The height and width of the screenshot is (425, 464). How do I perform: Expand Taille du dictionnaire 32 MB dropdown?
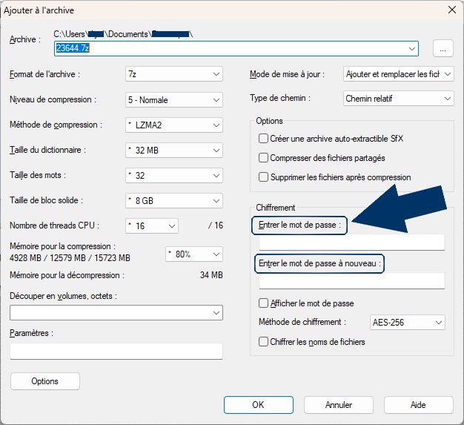click(x=174, y=150)
